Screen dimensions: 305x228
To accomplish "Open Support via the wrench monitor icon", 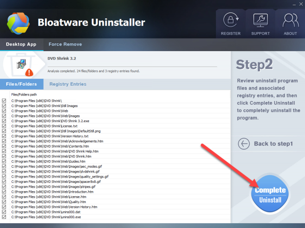I will tap(261, 20).
